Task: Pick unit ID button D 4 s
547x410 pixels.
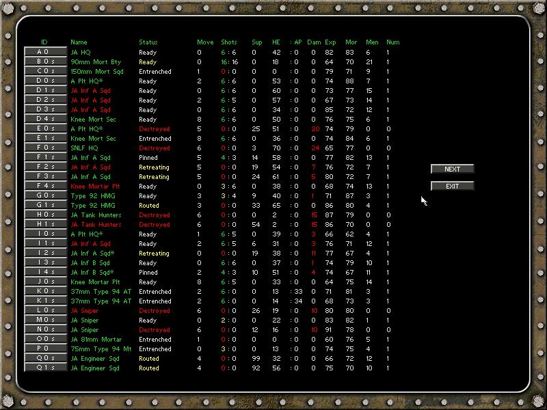Action: [45, 119]
